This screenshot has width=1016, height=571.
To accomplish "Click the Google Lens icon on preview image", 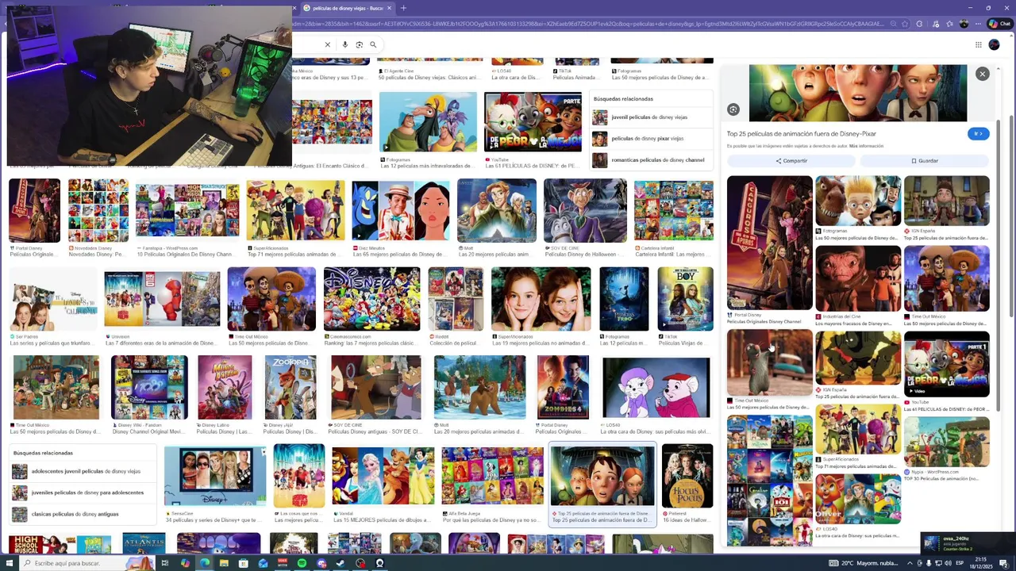I will pos(733,109).
